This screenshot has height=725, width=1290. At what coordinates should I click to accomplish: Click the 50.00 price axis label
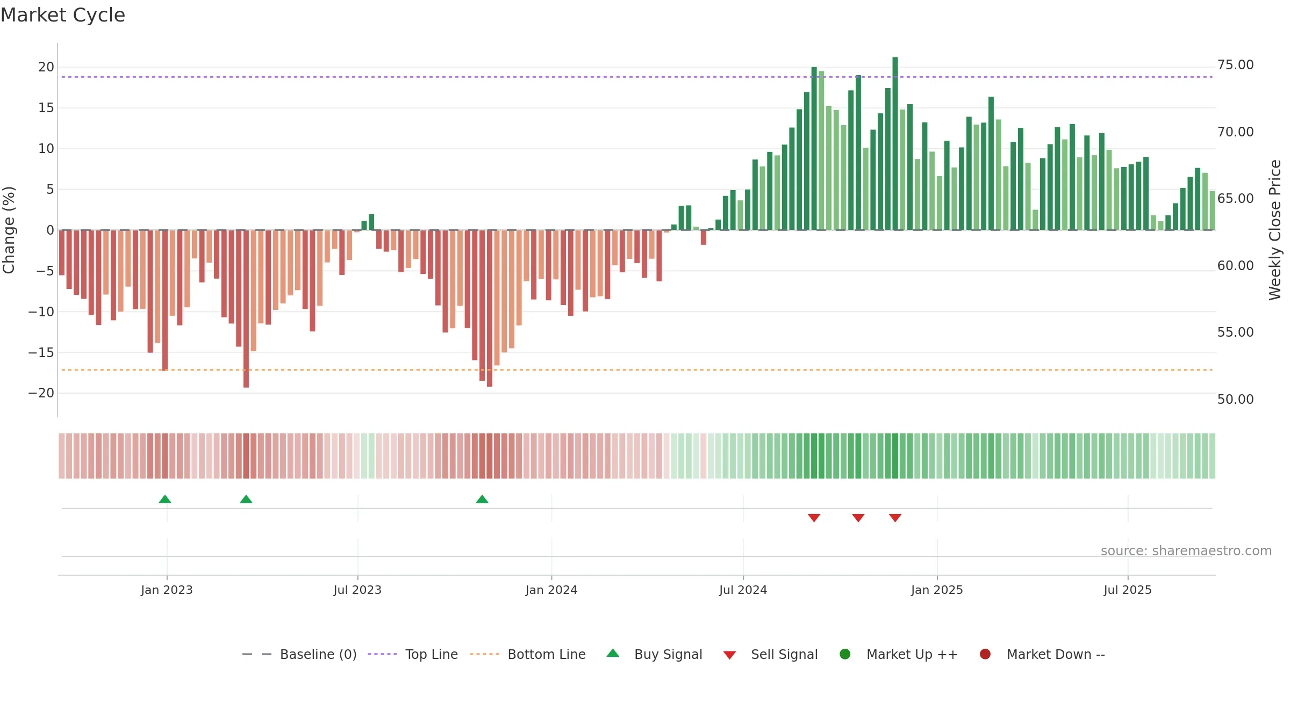(1235, 400)
